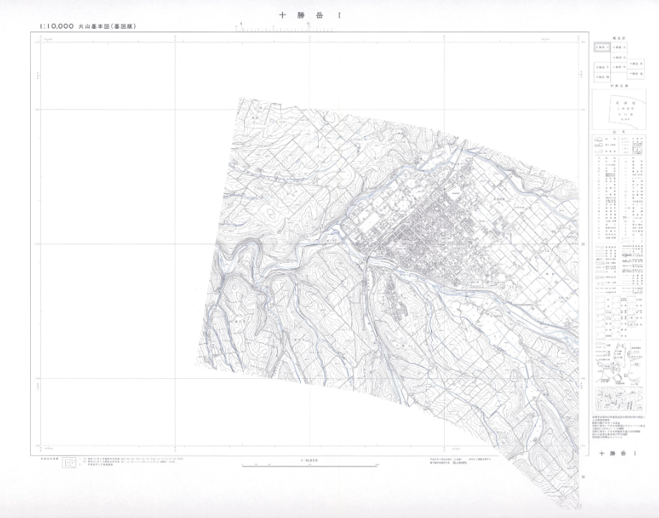659x518 pixels.
Task: Select the highlighted sheet in the index diagram
Action: (x=602, y=47)
